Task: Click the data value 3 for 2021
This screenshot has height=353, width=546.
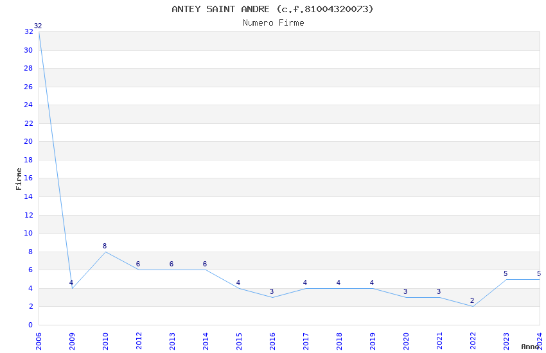Action: tap(439, 291)
